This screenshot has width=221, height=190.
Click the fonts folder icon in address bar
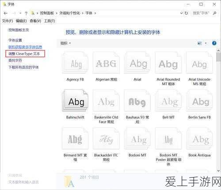pos(33,13)
